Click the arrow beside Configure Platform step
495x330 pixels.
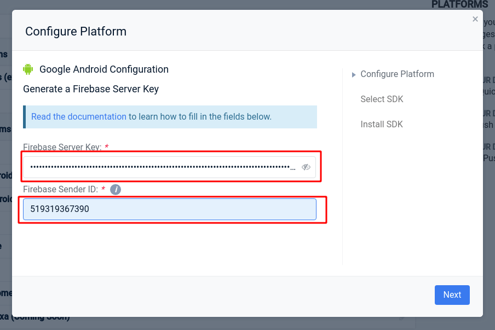tap(354, 75)
